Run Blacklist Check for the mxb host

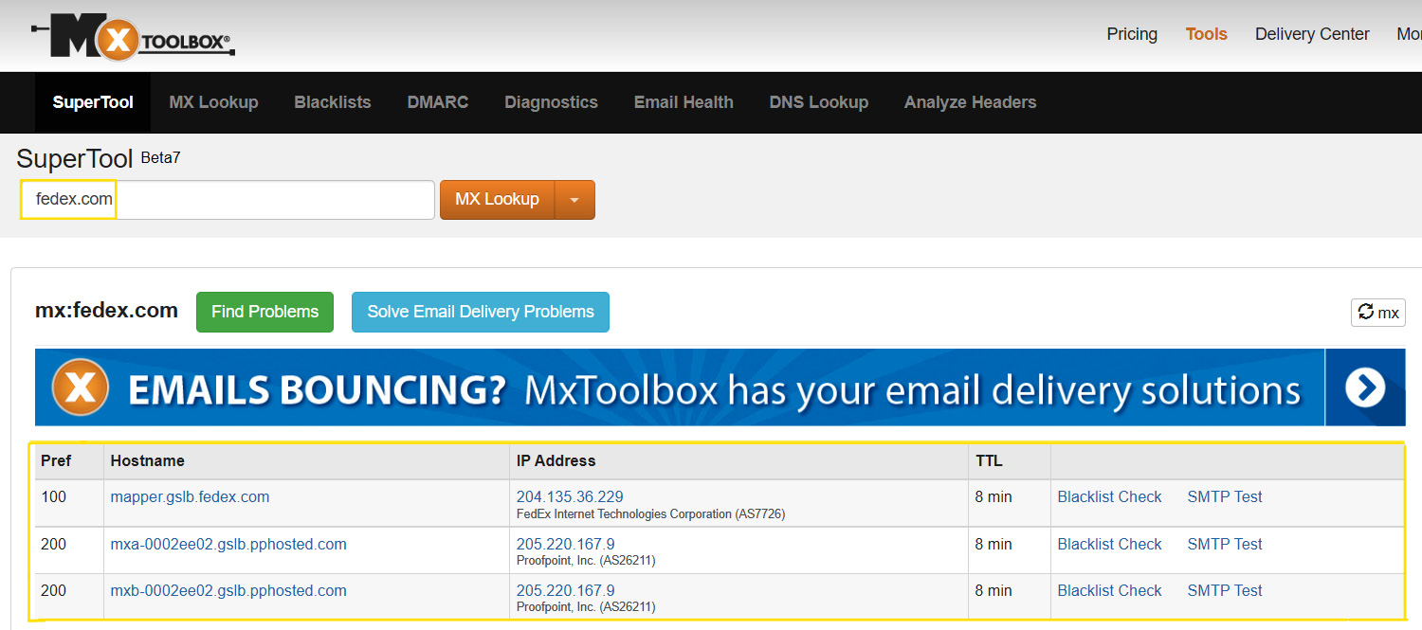tap(1109, 590)
